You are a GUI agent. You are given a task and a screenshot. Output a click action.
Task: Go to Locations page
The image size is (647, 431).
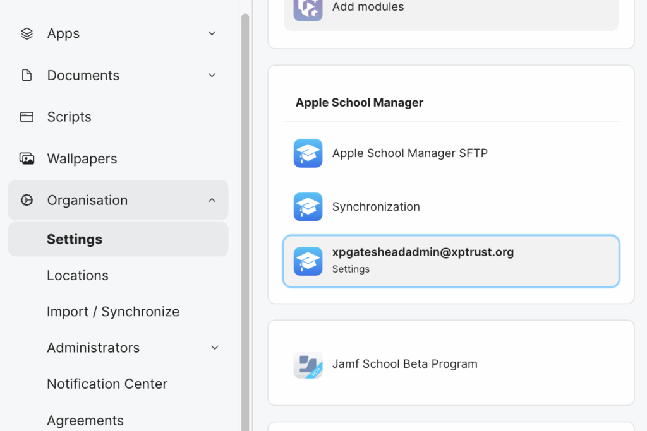click(78, 275)
